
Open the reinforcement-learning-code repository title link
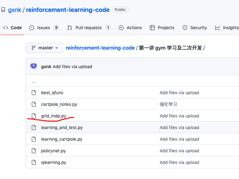[68, 10]
